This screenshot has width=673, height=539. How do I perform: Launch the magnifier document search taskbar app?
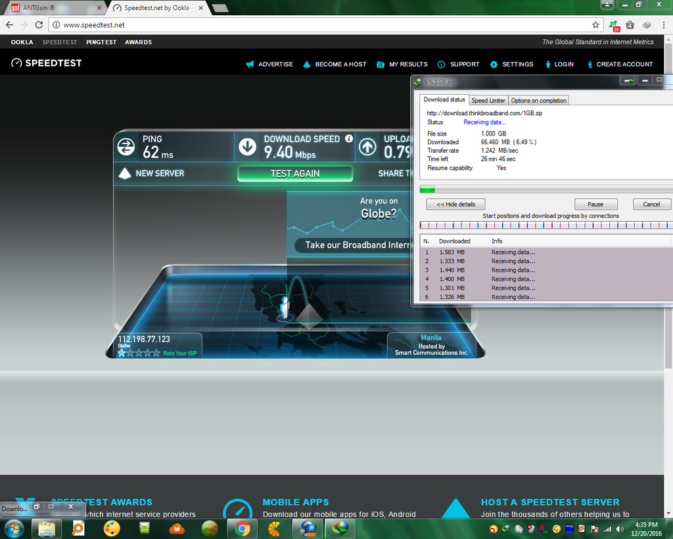click(x=78, y=528)
